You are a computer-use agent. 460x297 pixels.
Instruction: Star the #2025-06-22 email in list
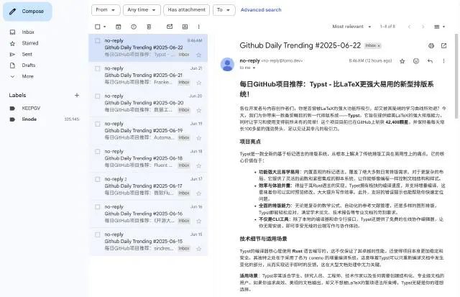[x=198, y=55]
